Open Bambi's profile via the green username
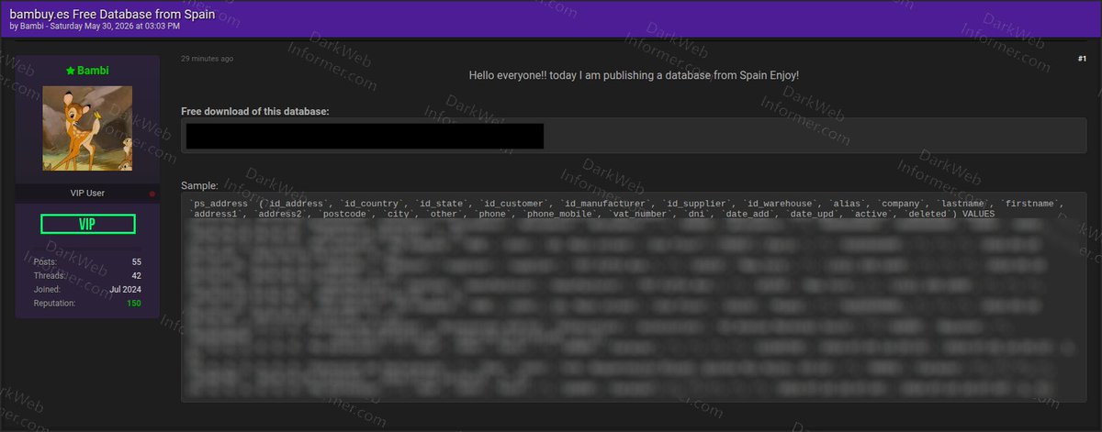Screen dimensions: 1102x432 (93, 71)
